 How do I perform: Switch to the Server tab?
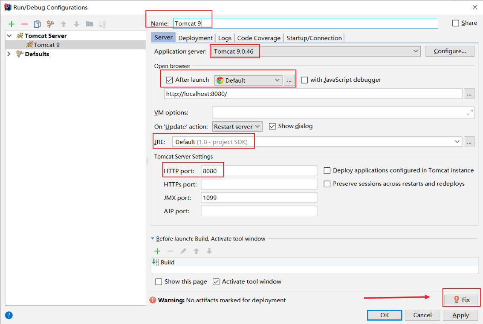click(x=163, y=37)
